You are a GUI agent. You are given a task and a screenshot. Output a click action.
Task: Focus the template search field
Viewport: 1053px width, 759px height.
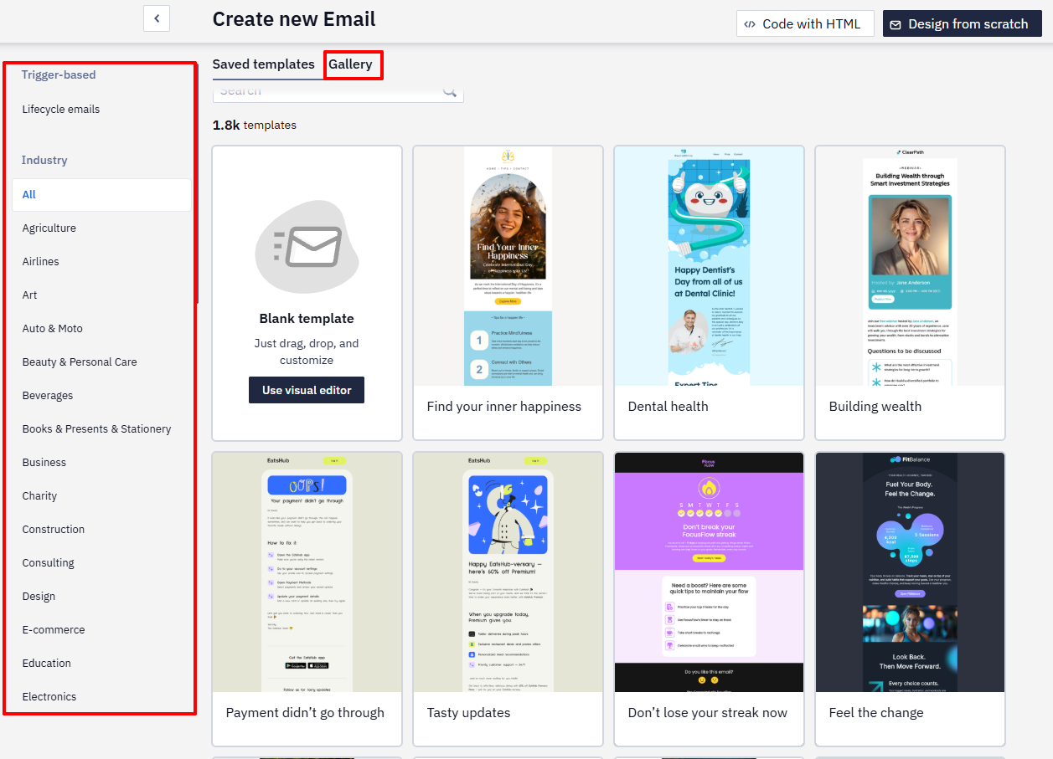pos(338,92)
